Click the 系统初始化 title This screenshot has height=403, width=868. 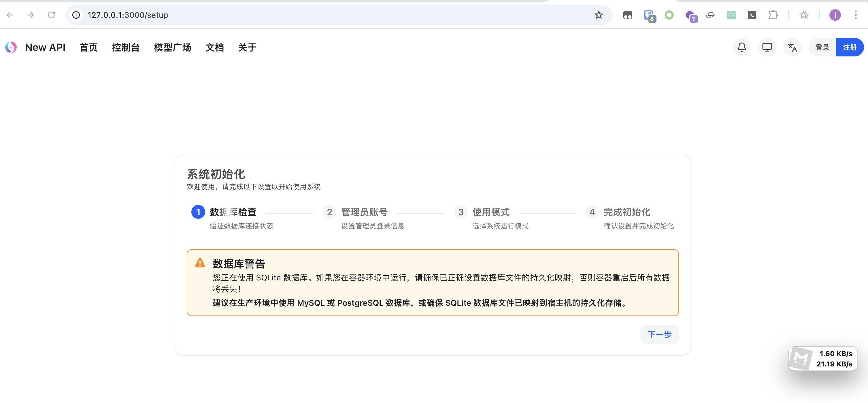tap(216, 174)
